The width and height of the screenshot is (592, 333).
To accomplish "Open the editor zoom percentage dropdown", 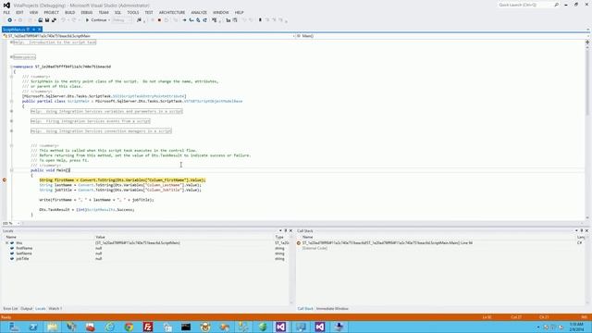I will pyautogui.click(x=18, y=223).
